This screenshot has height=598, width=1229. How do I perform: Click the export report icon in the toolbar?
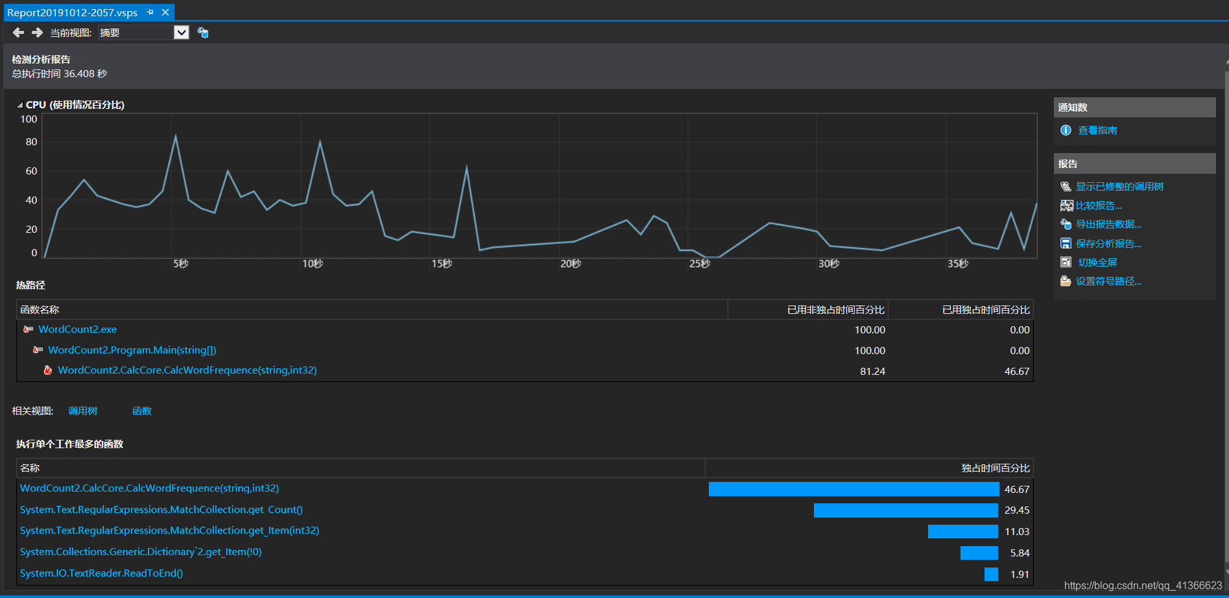(203, 32)
